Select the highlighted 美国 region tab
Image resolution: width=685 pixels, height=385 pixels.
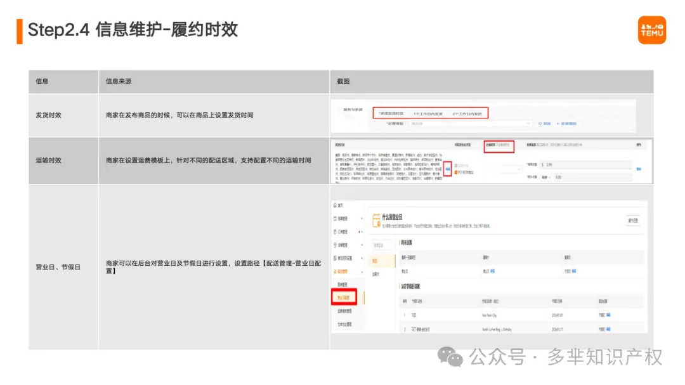coord(382,261)
